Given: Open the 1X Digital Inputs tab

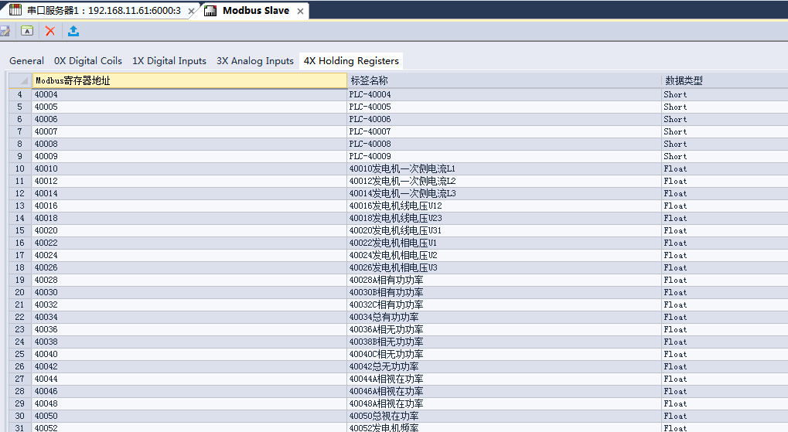Looking at the screenshot, I should click(x=169, y=61).
